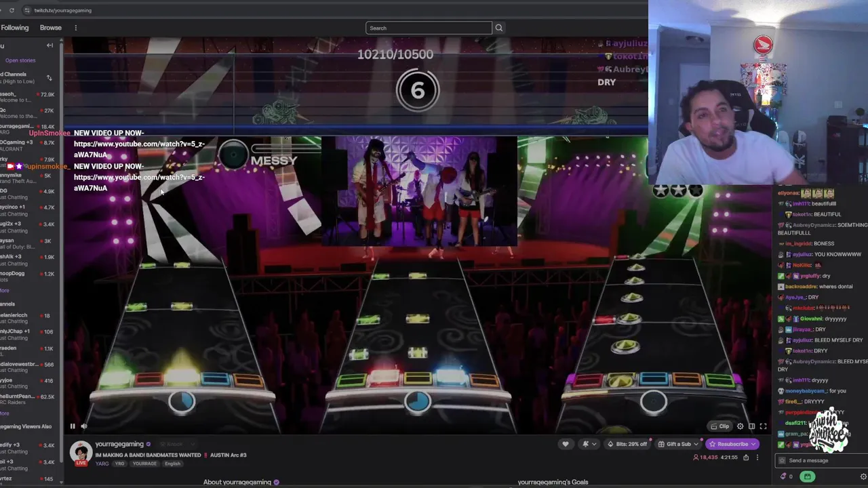The height and width of the screenshot is (488, 868).
Task: Collapse the left sidebar arrow icon
Action: click(x=50, y=45)
